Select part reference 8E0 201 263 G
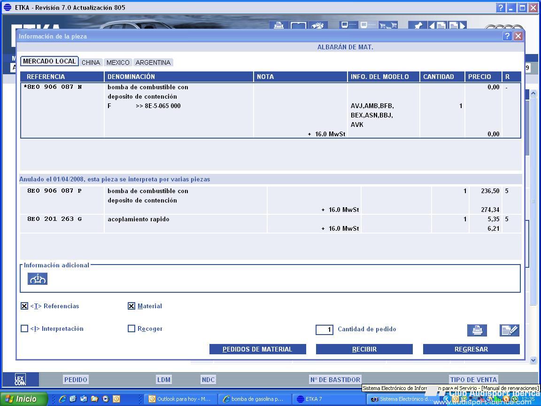Screen dimensions: 541x406 pyautogui.click(x=54, y=219)
